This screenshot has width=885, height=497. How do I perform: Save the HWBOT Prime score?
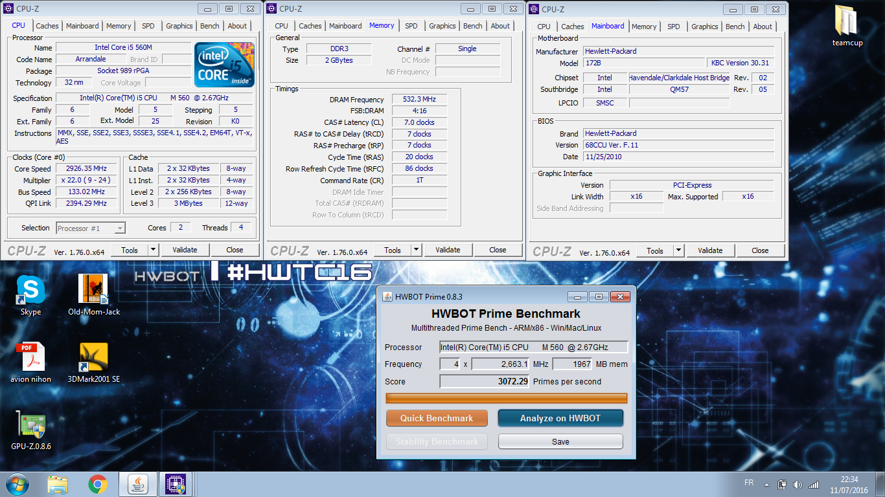560,441
